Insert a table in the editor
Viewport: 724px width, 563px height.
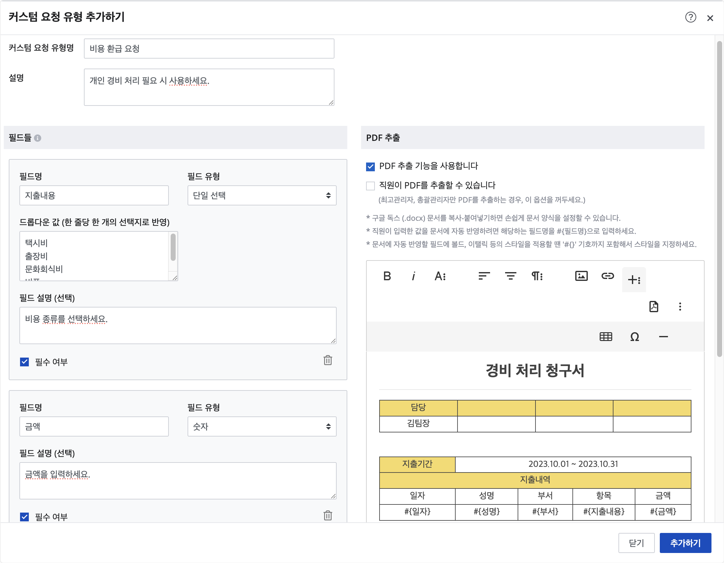coord(606,337)
